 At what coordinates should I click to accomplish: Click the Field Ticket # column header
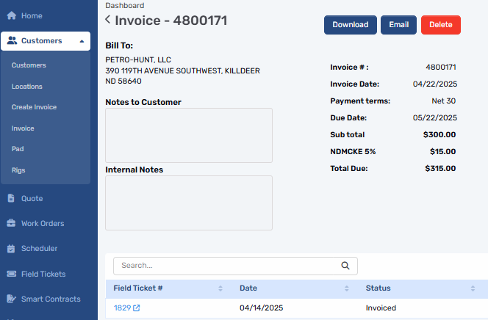tap(138, 288)
